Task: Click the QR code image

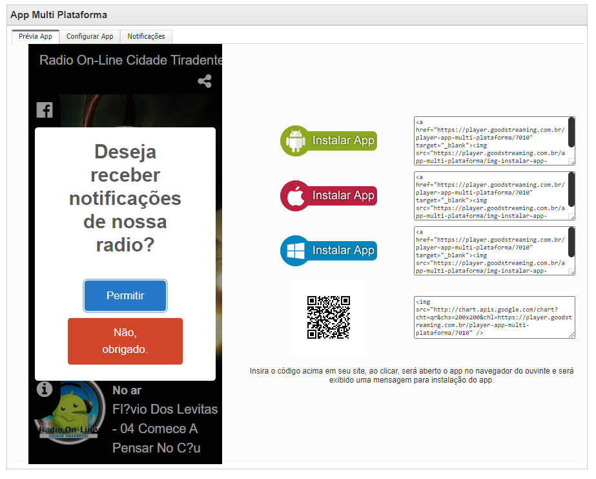Action: [328, 317]
